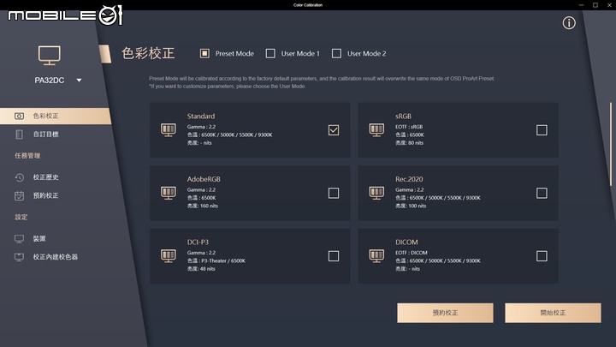Click the 任務管理 section label

(x=27, y=156)
